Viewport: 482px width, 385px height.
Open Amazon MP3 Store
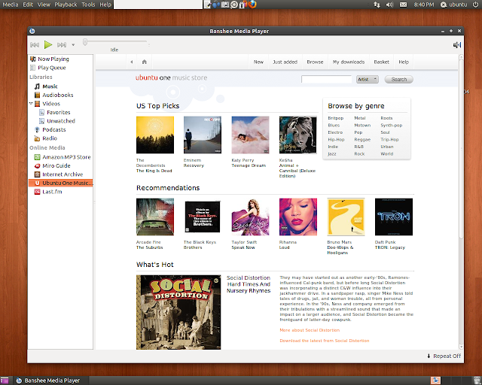click(63, 157)
